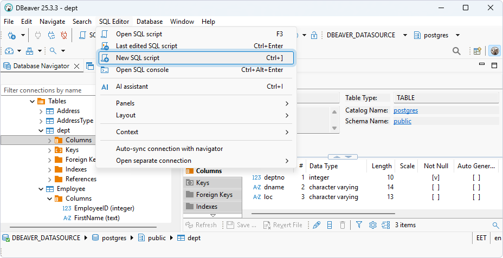The height and width of the screenshot is (258, 503).
Task: Click the SQL script toolbar icon
Action: (x=82, y=35)
